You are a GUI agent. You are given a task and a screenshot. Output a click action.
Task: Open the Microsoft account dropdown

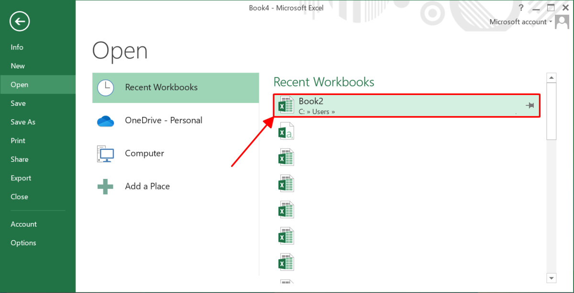coord(551,21)
